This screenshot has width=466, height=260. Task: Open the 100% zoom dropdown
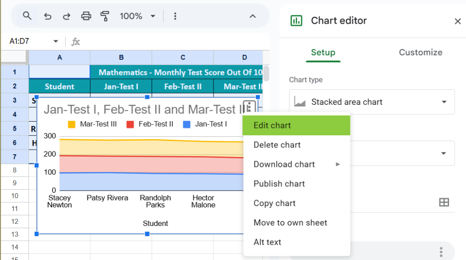click(x=137, y=16)
